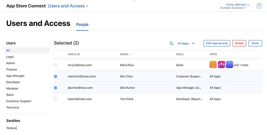Viewport: 267px width, 135px height.
Task: Uncheck the Mei Chen row checkbox
Action: (55, 77)
